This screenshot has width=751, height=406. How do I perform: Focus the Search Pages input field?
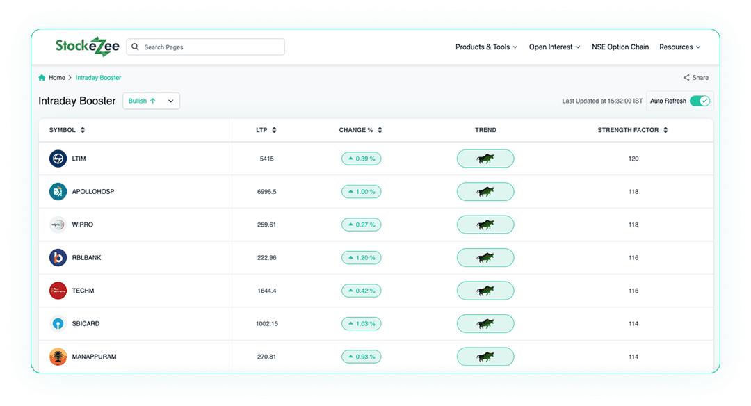point(205,47)
